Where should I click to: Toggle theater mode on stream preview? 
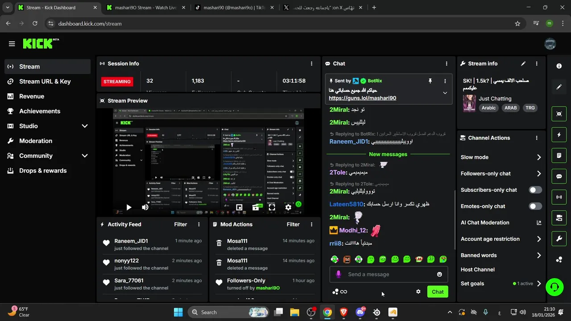coord(256,207)
